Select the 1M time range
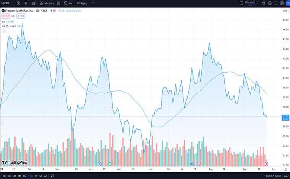The width and height of the screenshot is (290, 179). (14, 176)
